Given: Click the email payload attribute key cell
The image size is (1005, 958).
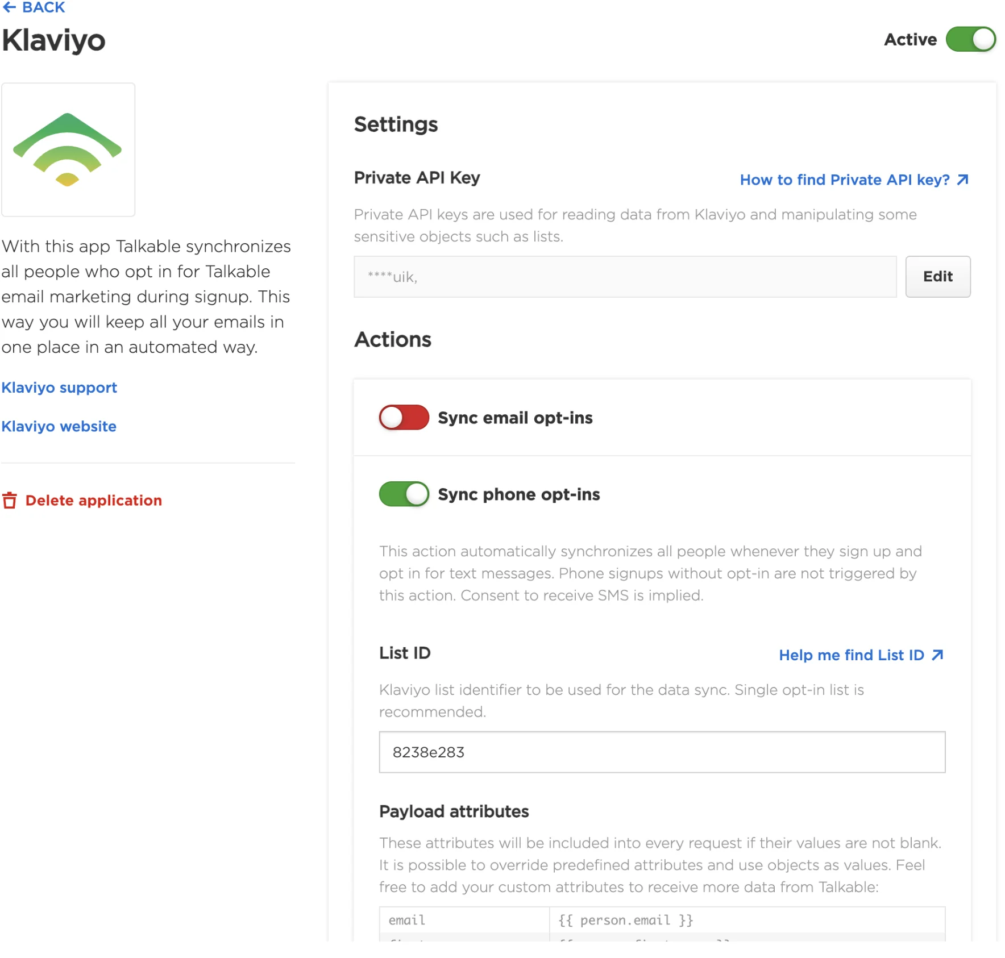Looking at the screenshot, I should pos(464,920).
